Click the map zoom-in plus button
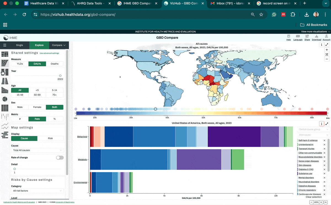The width and height of the screenshot is (331, 205). point(327,50)
